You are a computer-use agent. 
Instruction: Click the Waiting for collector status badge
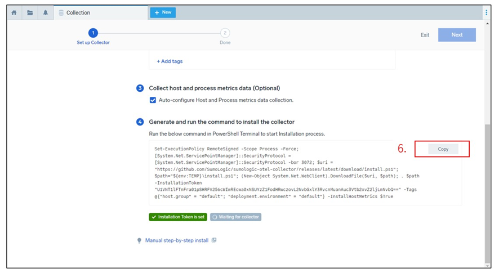236,217
